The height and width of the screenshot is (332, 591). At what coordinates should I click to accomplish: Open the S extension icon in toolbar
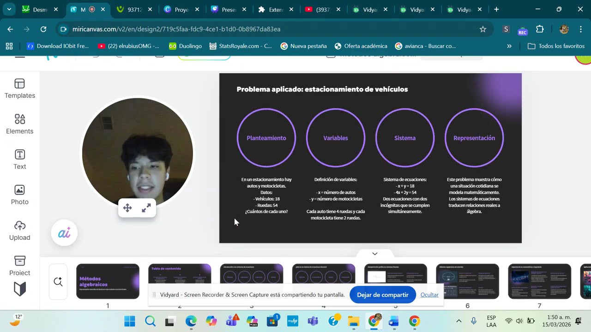click(506, 29)
